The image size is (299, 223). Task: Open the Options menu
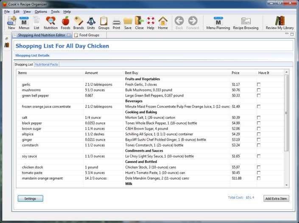point(41,11)
